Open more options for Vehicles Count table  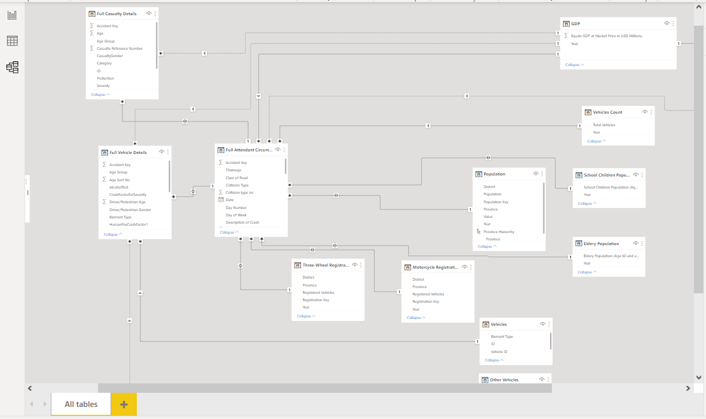tap(651, 112)
